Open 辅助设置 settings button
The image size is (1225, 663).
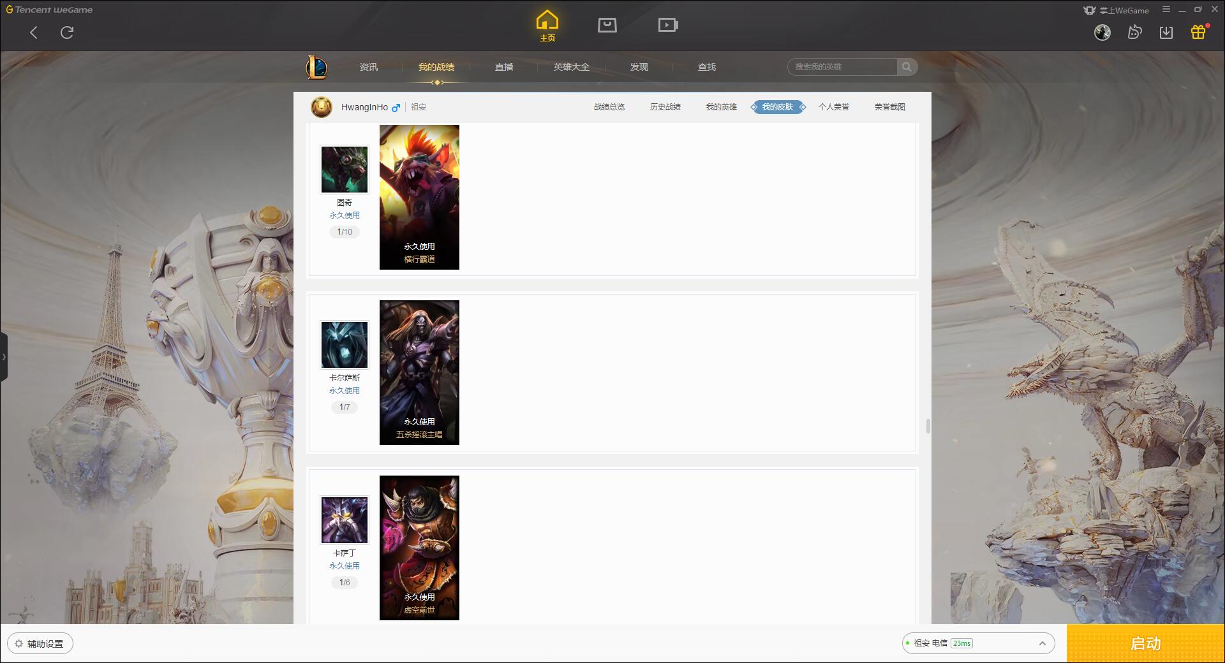point(40,644)
